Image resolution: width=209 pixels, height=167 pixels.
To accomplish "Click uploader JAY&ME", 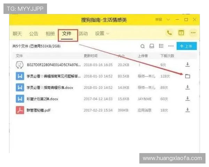I will coord(145,99).
